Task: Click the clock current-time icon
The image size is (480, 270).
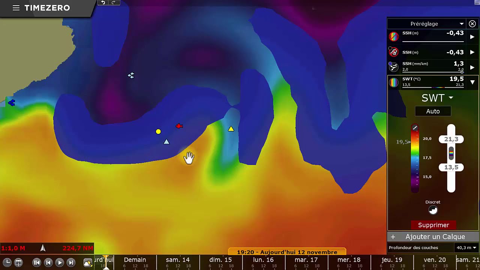Action: coord(7,262)
